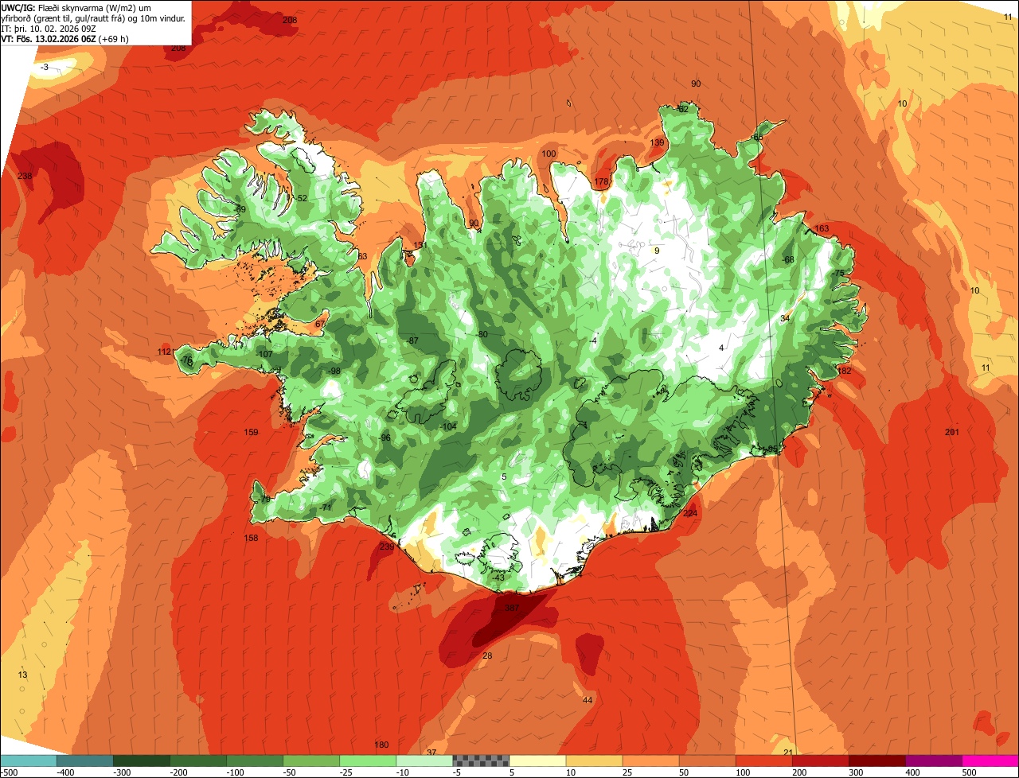
Task: Click the legend swatch between -500 and -400
Action: (28, 760)
